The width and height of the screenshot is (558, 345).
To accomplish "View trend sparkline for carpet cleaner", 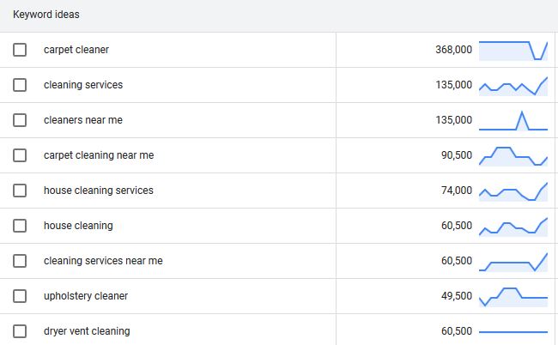I will click(x=513, y=51).
